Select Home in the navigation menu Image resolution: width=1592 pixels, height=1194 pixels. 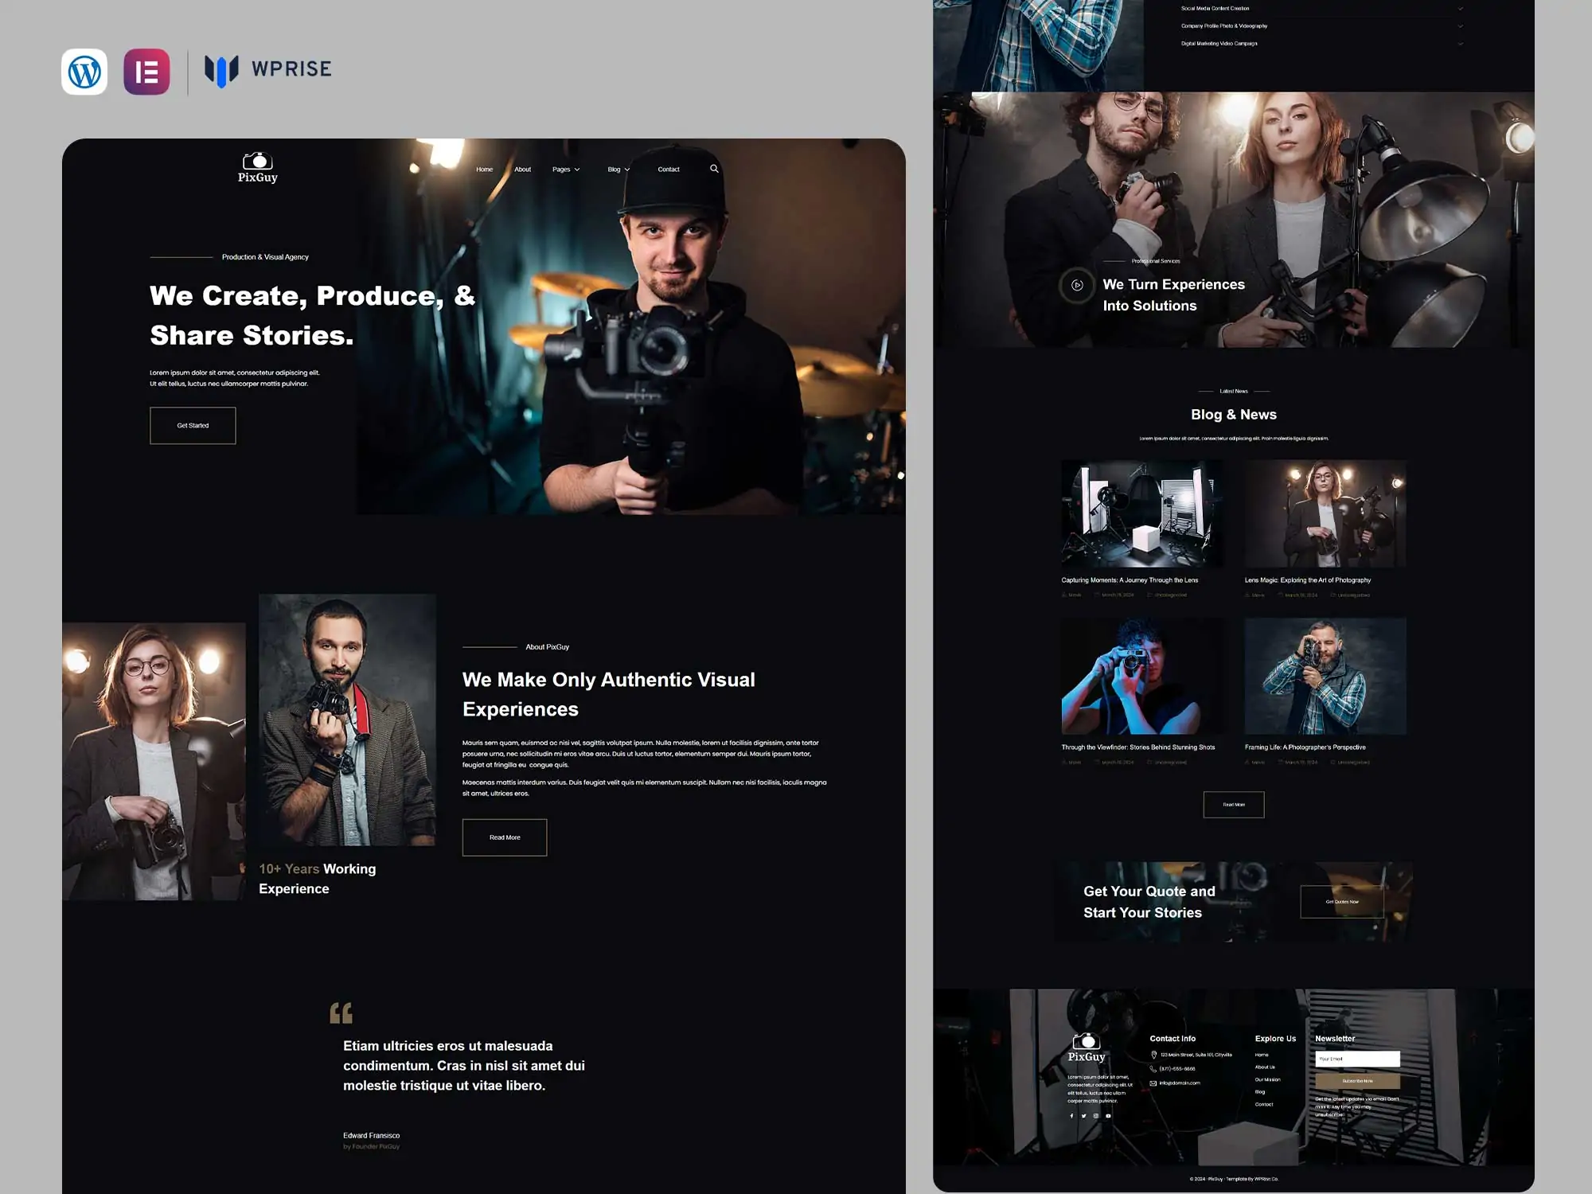(484, 169)
